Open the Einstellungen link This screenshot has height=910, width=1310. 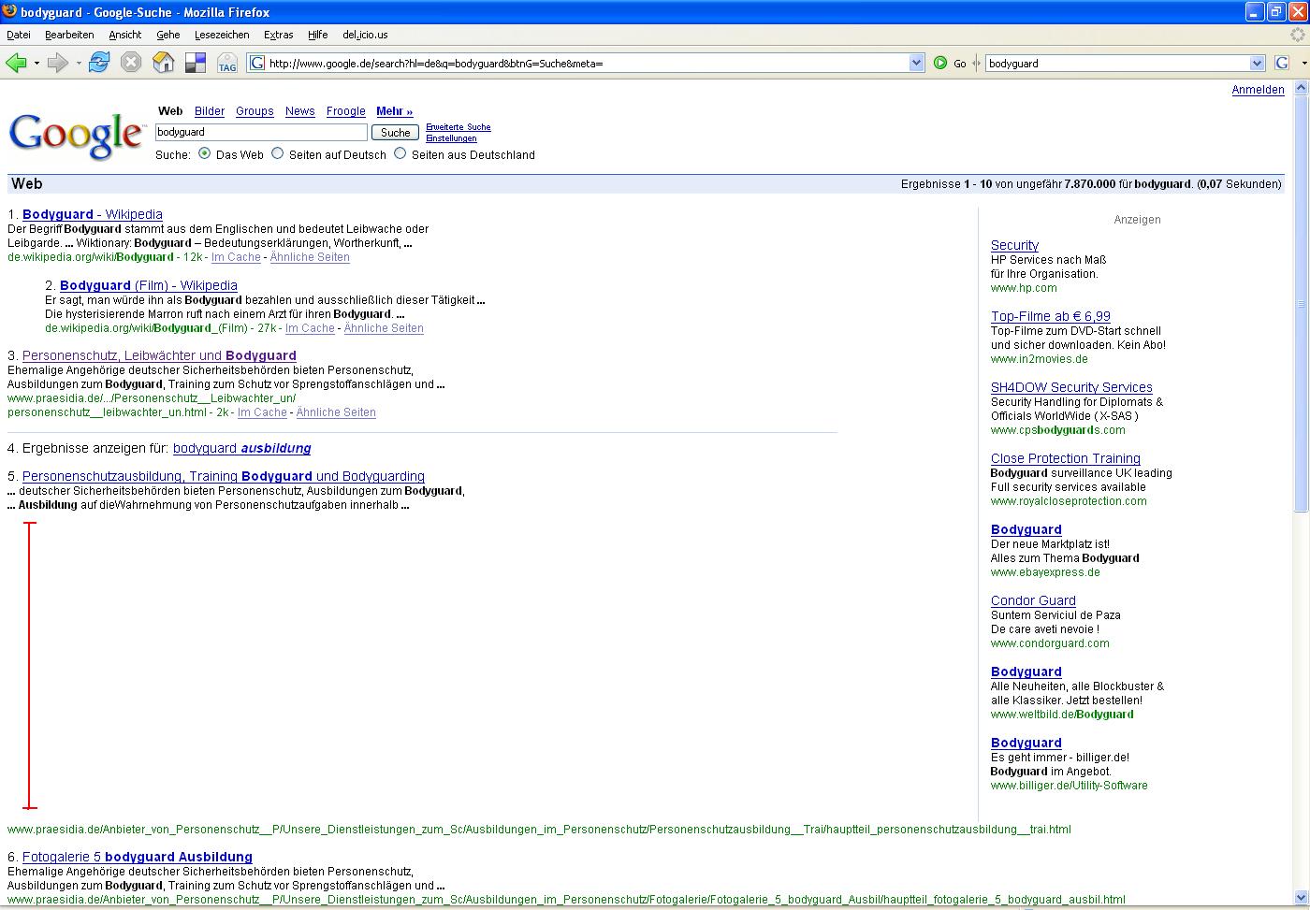coord(451,138)
